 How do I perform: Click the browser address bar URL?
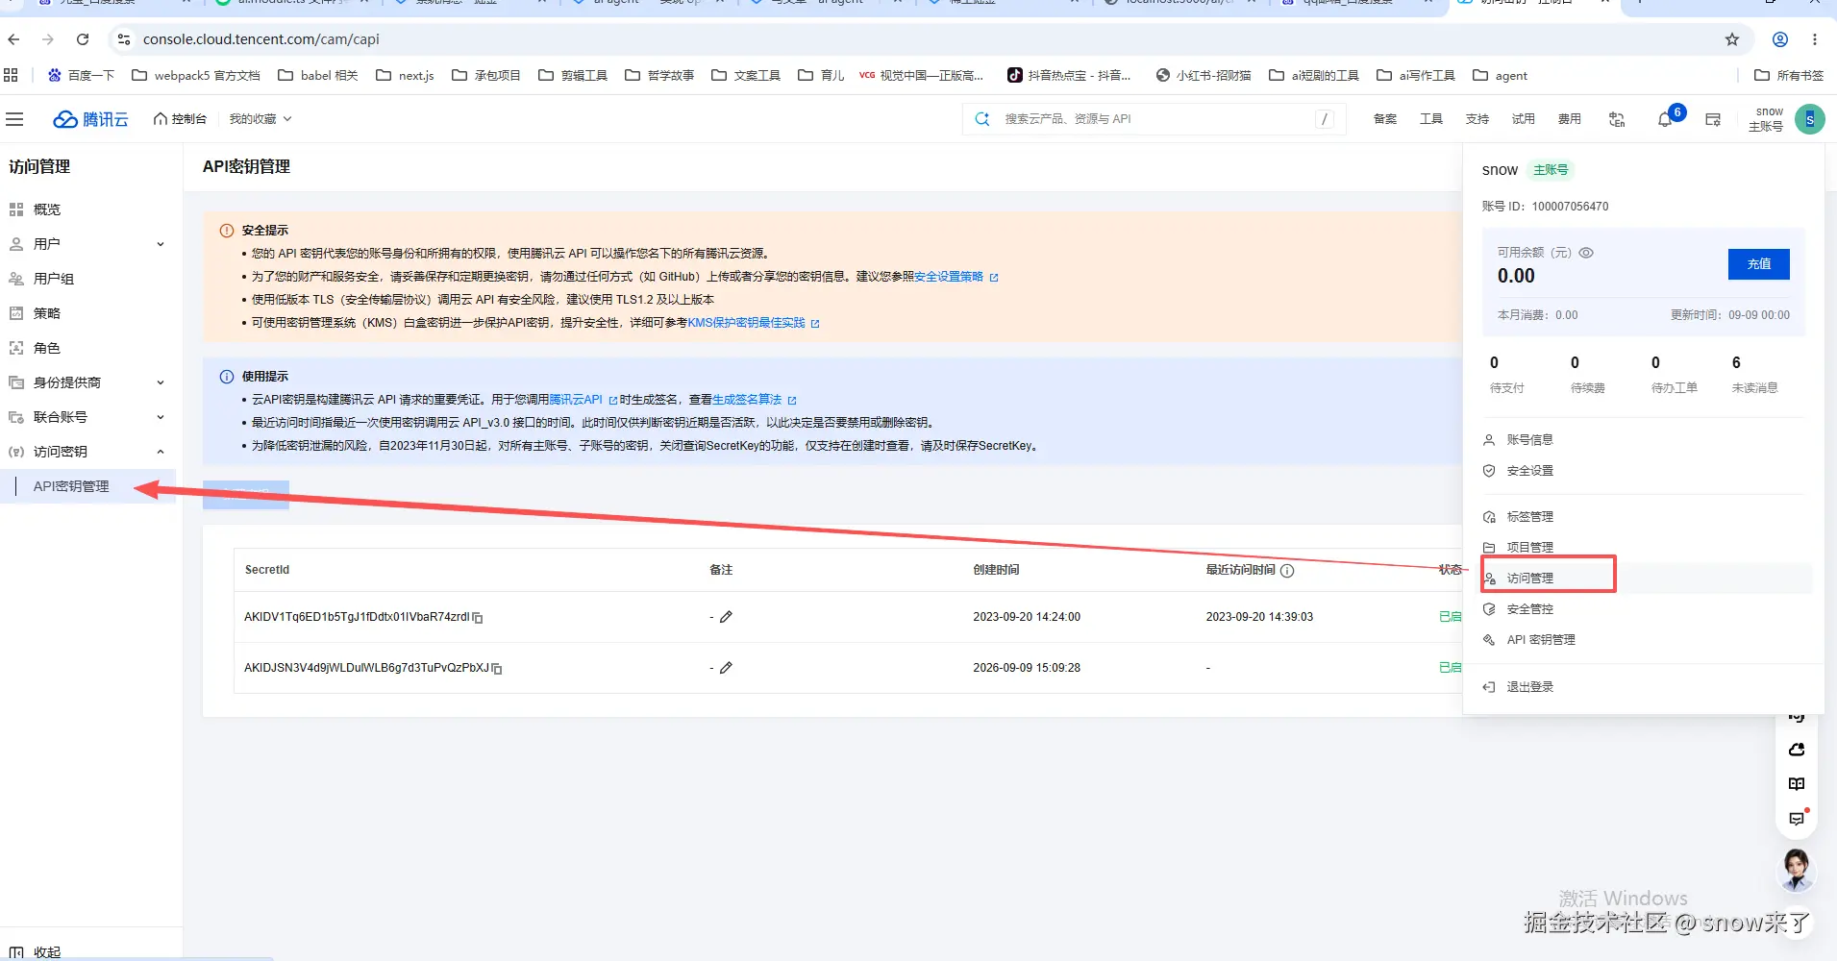261,39
